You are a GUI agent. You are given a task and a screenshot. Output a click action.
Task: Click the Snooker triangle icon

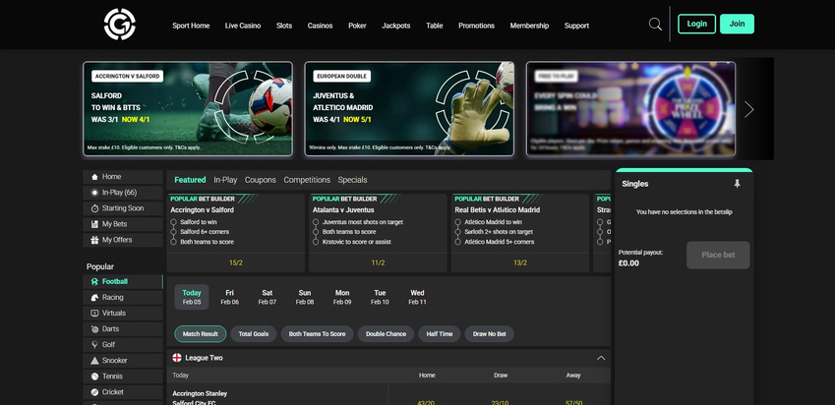94,361
